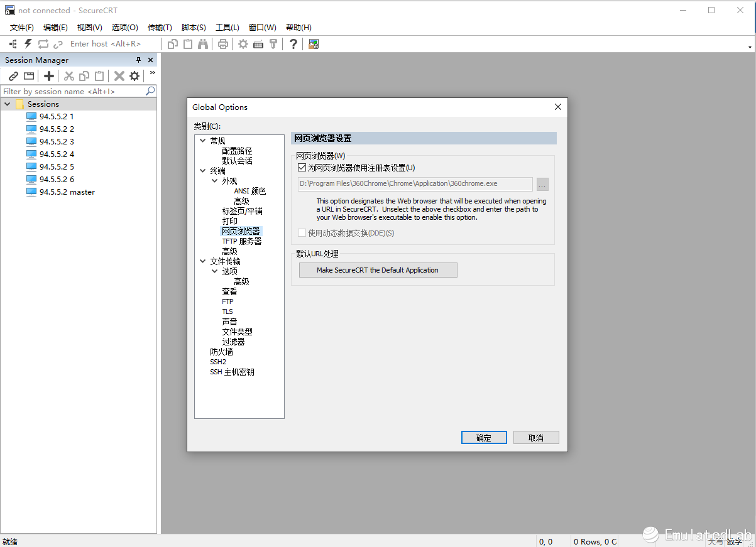
Task: Select the 防火墙 category
Action: click(222, 352)
